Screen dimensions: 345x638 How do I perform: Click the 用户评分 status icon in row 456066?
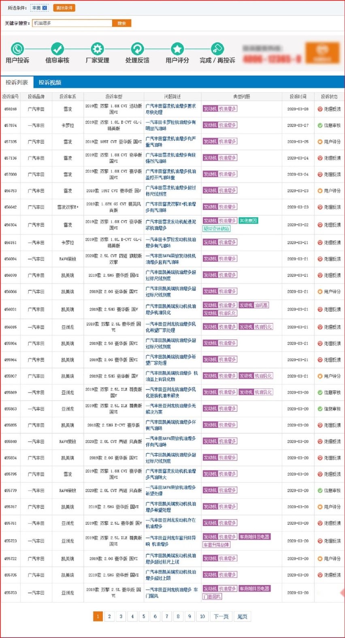320,291
